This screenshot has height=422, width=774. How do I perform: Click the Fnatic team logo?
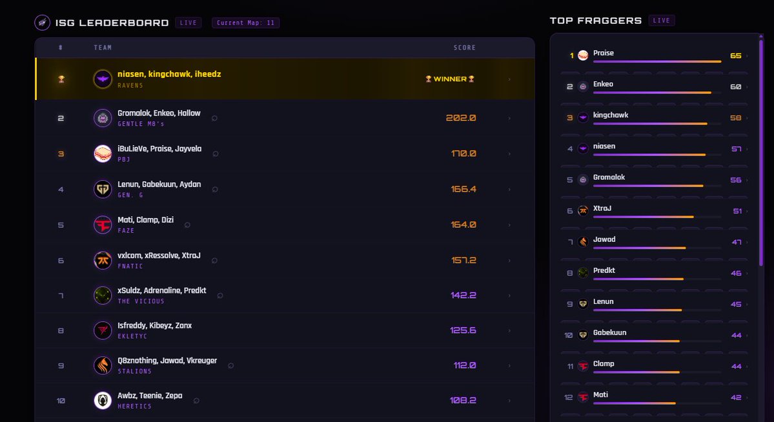pyautogui.click(x=103, y=260)
